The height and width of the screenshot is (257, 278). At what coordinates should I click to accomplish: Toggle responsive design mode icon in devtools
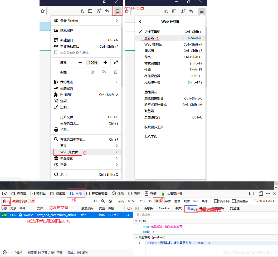click(261, 194)
